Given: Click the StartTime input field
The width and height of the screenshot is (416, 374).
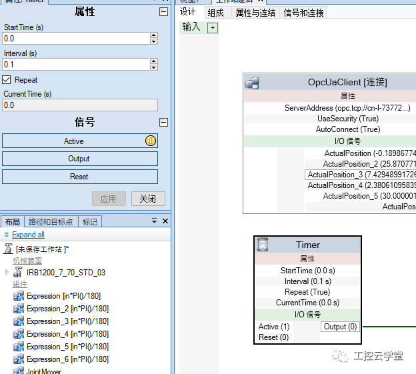Looking at the screenshot, I should (x=76, y=39).
